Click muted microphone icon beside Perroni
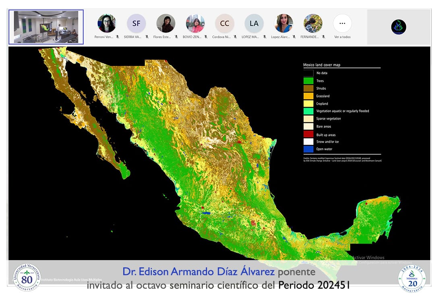 (118, 37)
